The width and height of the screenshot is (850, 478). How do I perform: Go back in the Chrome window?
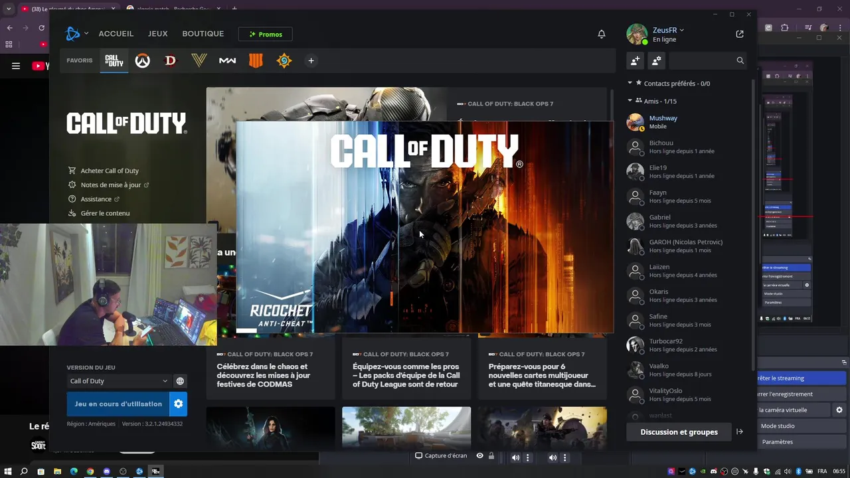coord(9,28)
